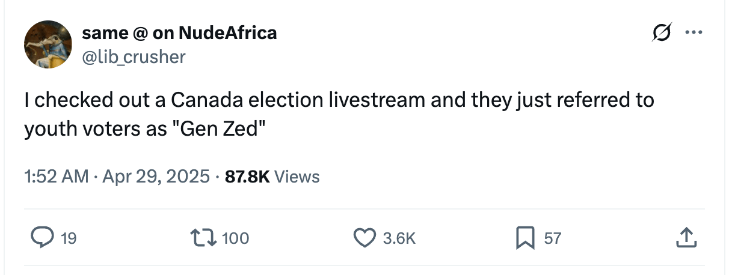Click the like count 3.6K

pyautogui.click(x=399, y=239)
